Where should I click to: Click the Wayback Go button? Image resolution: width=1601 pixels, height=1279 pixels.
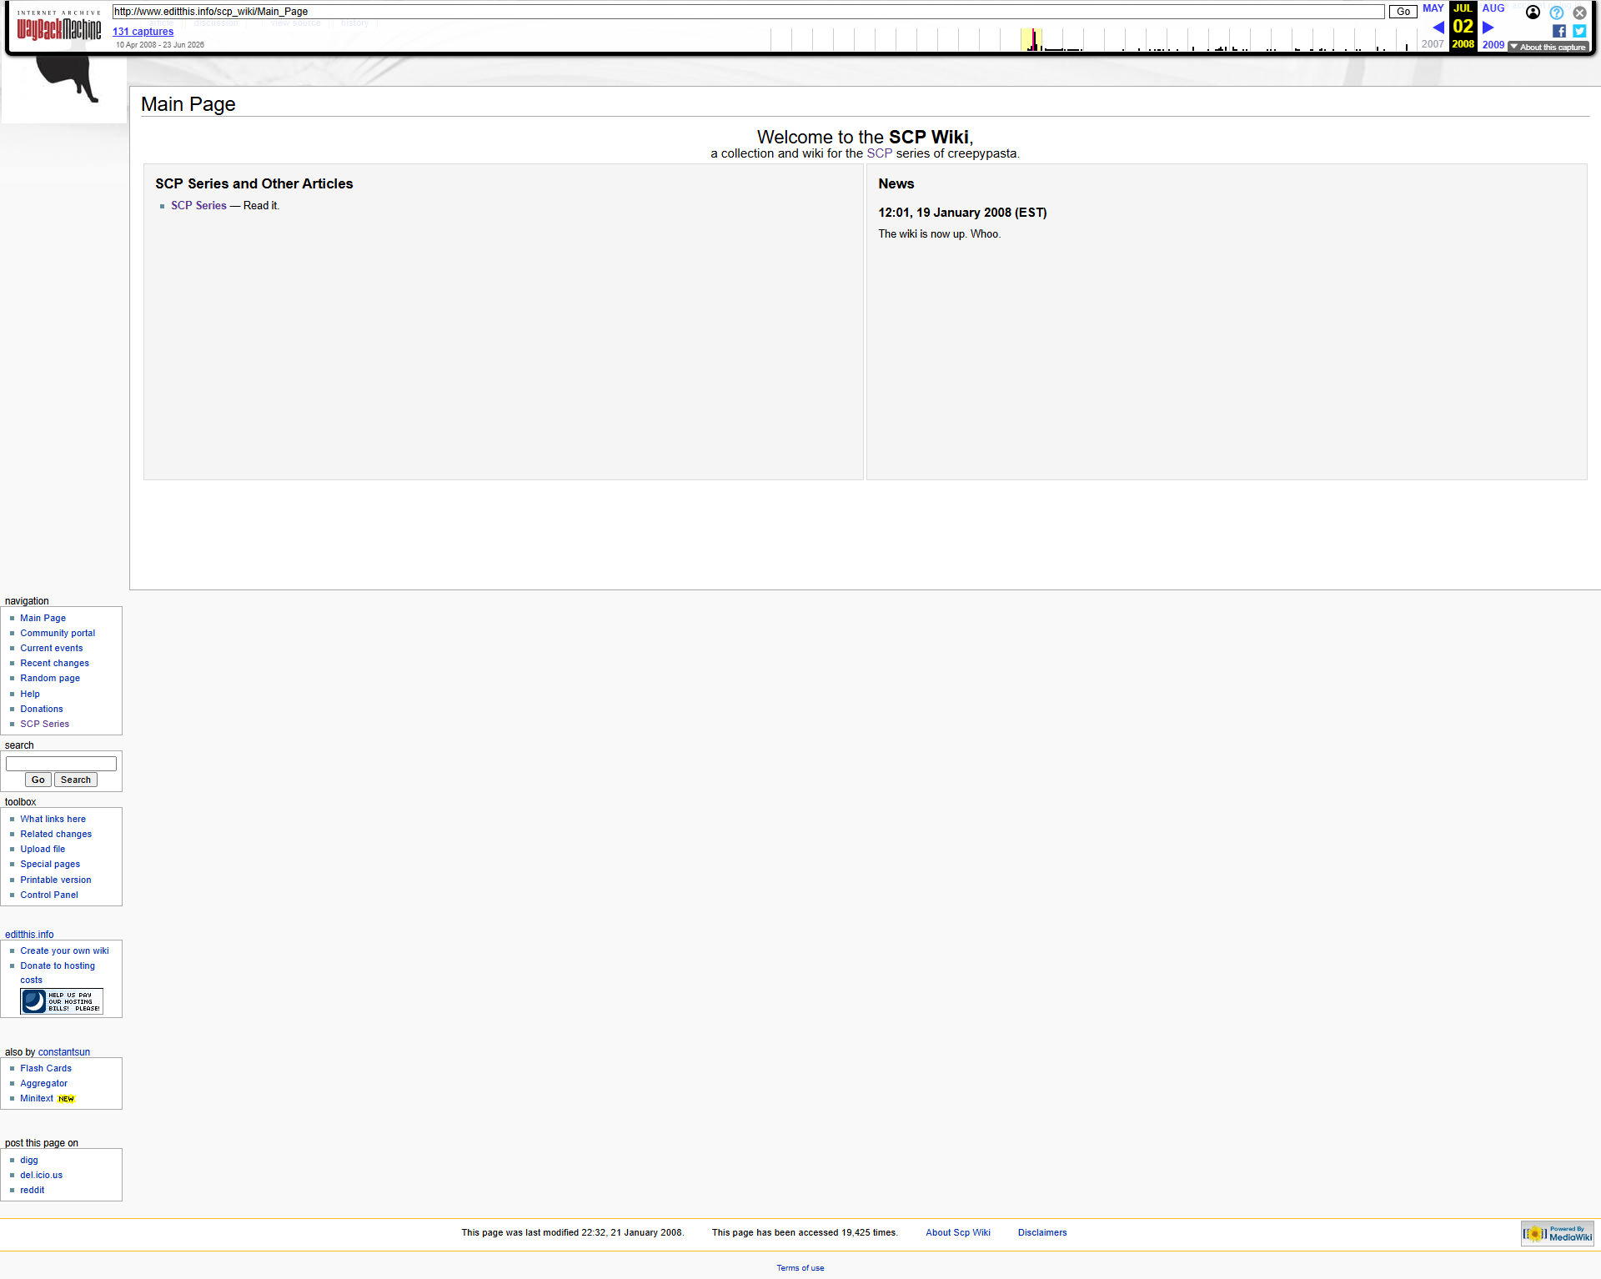[1403, 12]
